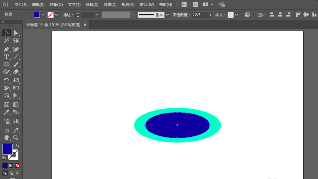The height and width of the screenshot is (179, 318).
Task: Open the 效果(C) menu
Action: pyautogui.click(x=110, y=5)
